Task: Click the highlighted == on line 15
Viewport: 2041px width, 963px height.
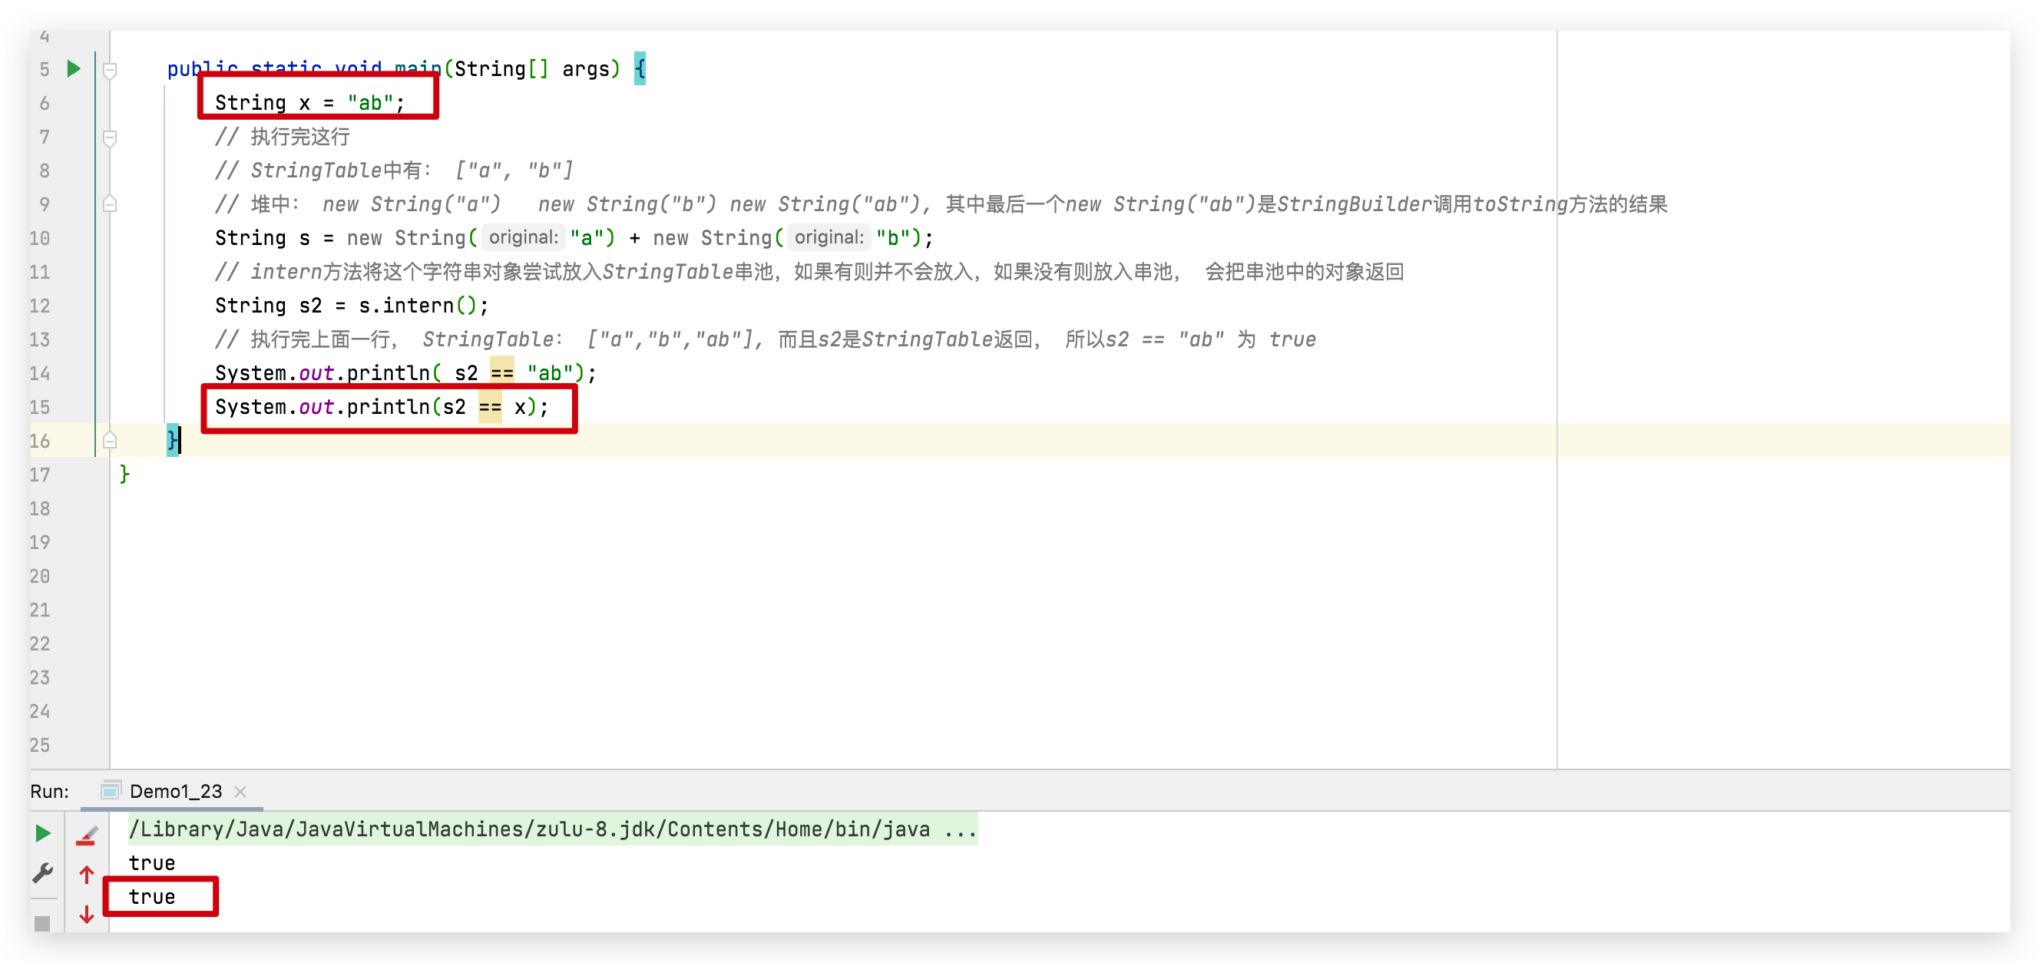Action: pyautogui.click(x=490, y=407)
